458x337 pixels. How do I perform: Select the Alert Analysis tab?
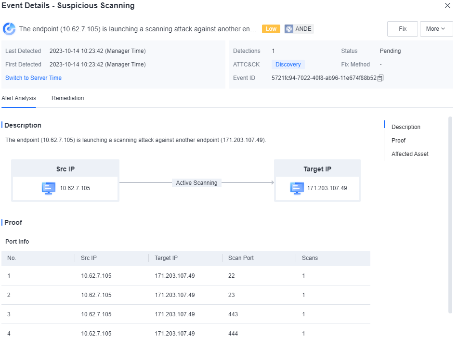click(19, 98)
